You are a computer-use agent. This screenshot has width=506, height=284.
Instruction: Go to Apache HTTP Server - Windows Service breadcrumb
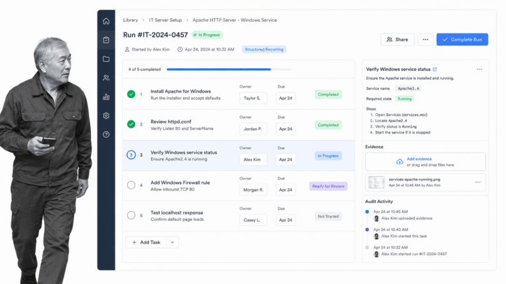[235, 20]
